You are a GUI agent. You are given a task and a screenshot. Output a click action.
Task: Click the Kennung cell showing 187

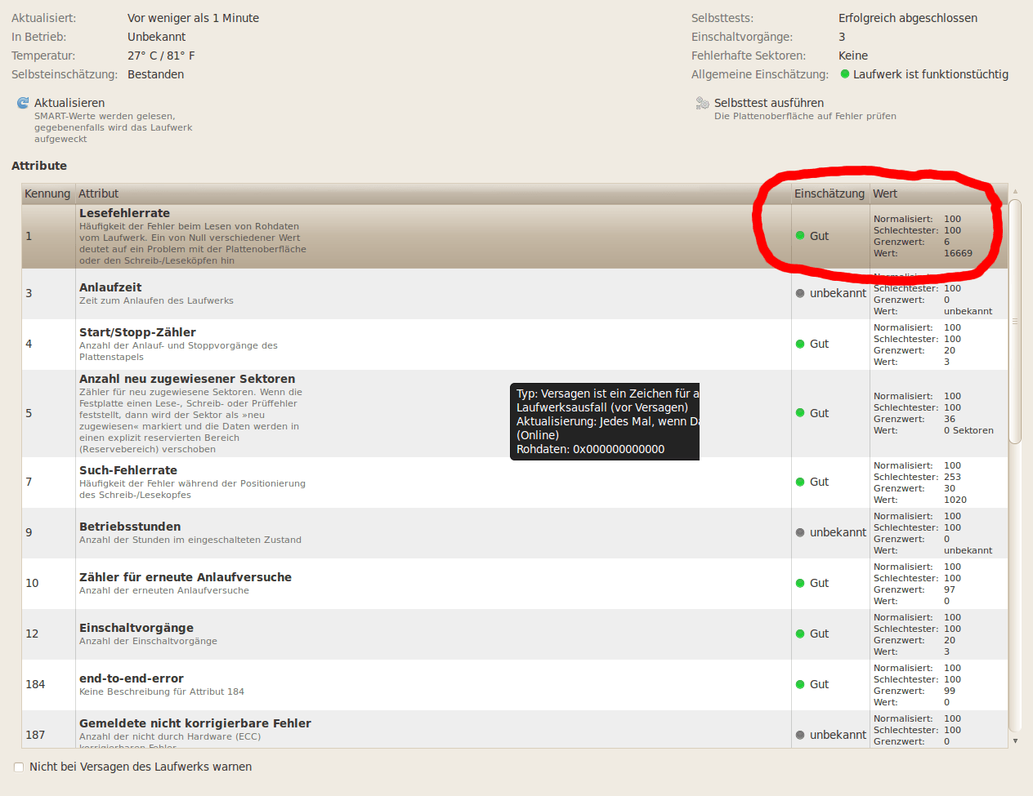(x=35, y=735)
